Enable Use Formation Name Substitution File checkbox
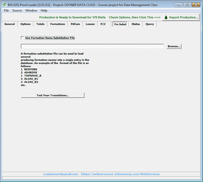 [22, 38]
